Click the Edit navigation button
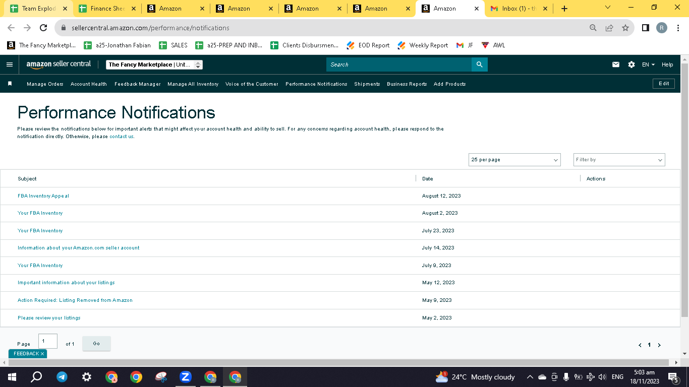The width and height of the screenshot is (689, 387). coord(664,84)
